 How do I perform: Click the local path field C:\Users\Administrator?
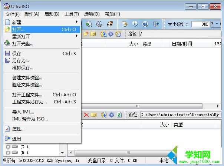(x=181, y=115)
